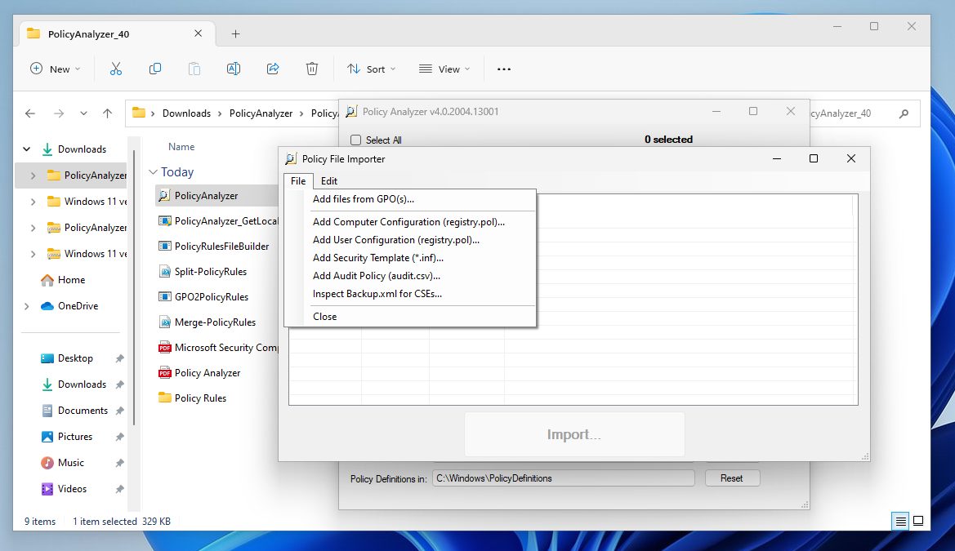
Task: Maximize the Policy File Importer window
Action: tap(813, 159)
